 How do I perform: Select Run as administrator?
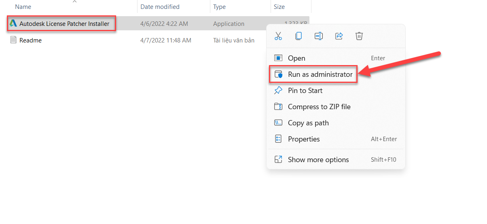point(320,74)
